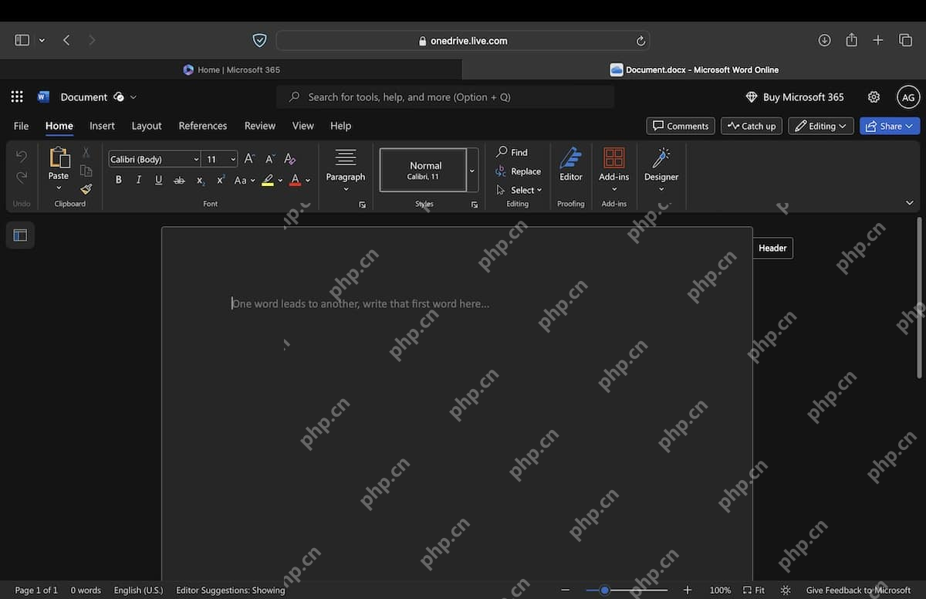Viewport: 926px width, 599px height.
Task: Click the zoom slider handle
Action: (604, 590)
